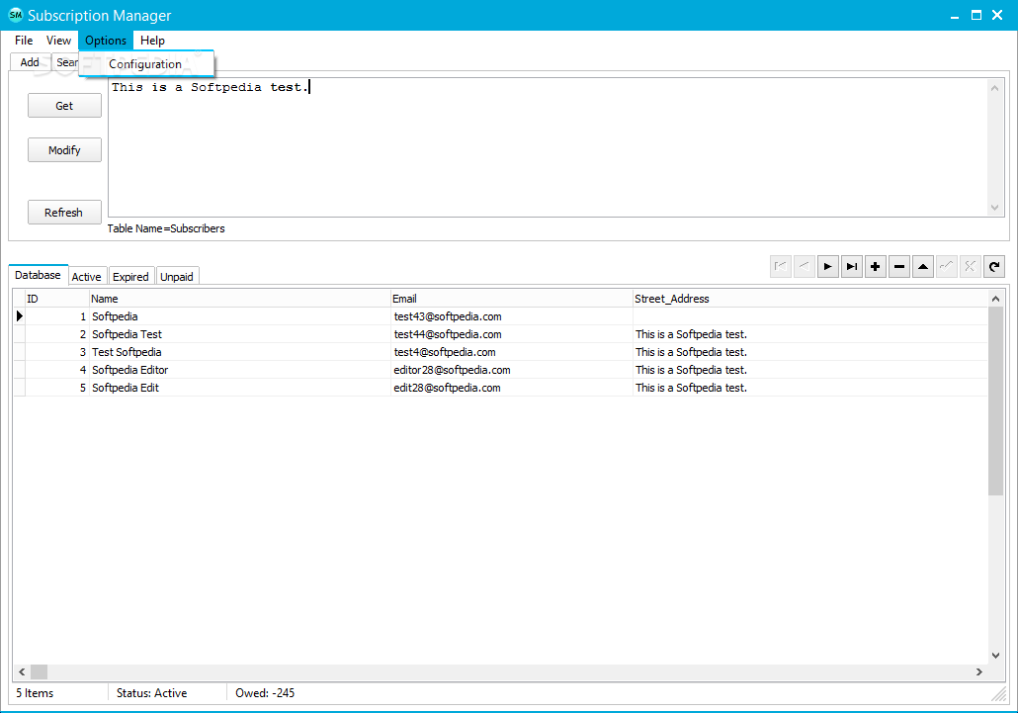Click the Status: Active status bar panel
This screenshot has height=713, width=1018.
[x=167, y=693]
